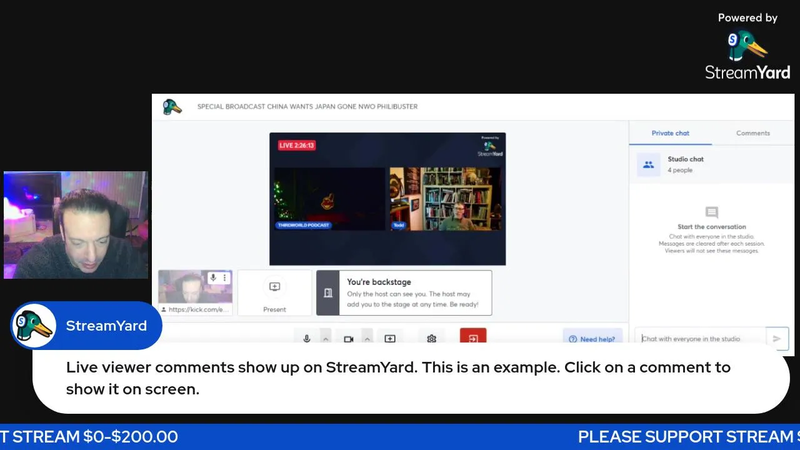Open the studio settings gear
800x450 pixels.
click(431, 338)
